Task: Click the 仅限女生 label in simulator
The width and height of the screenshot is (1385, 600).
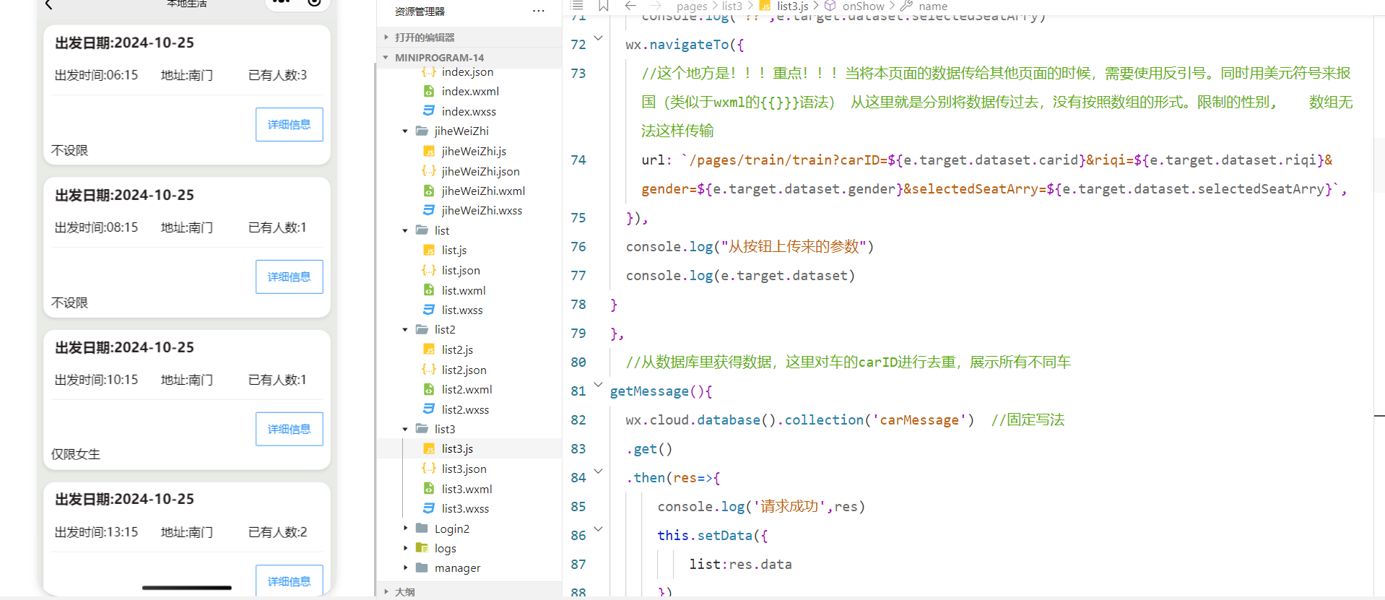Action: click(76, 454)
